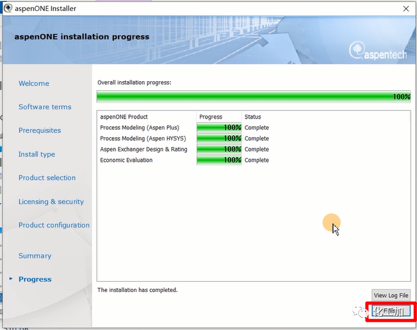Click the Aspen Plus progress bar
417x330 pixels.
pos(218,128)
